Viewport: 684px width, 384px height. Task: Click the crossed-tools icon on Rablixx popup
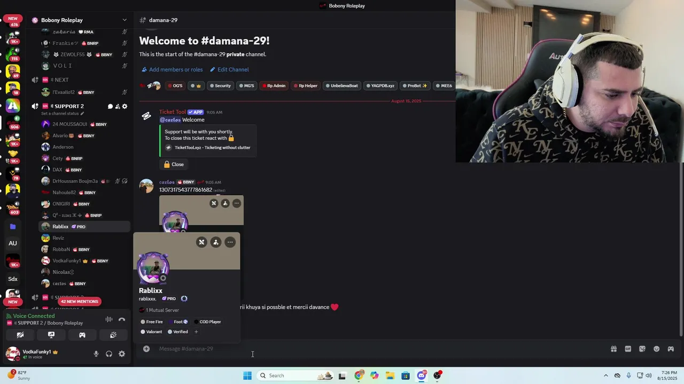tap(201, 242)
